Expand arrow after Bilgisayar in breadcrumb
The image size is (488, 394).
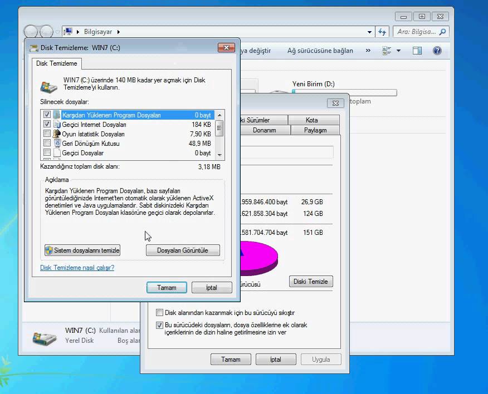119,32
